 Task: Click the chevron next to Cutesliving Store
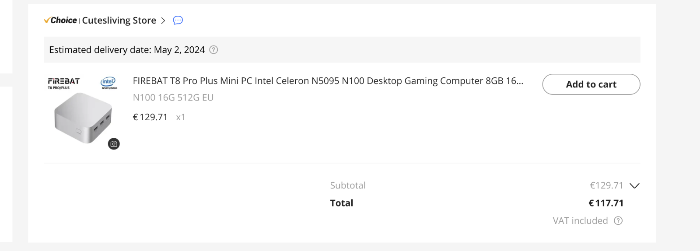163,21
